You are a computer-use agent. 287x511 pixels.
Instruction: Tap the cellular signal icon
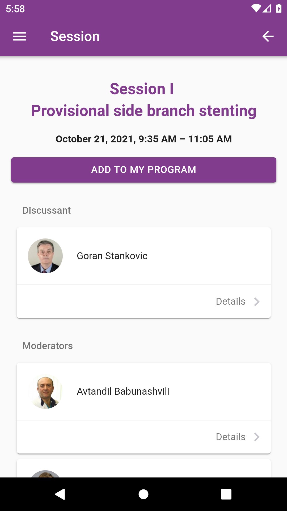267,8
